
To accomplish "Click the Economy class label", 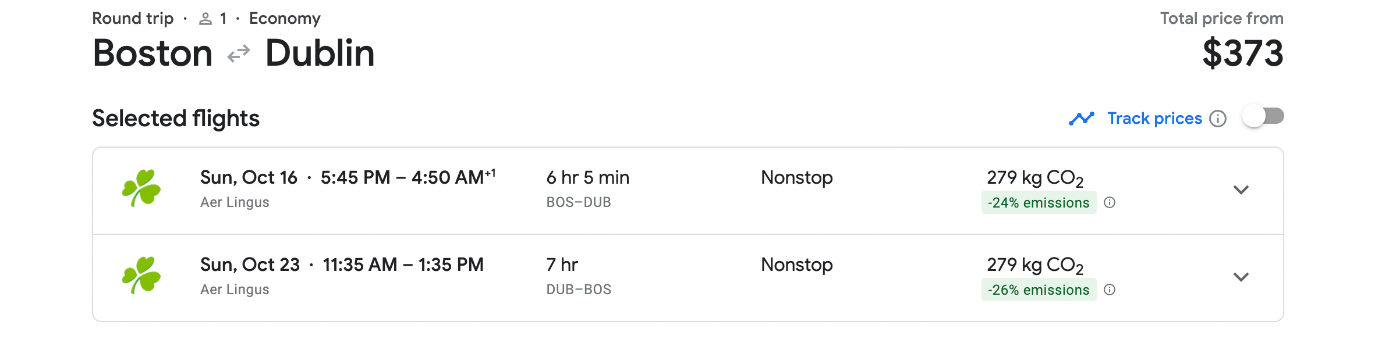I will (x=285, y=19).
